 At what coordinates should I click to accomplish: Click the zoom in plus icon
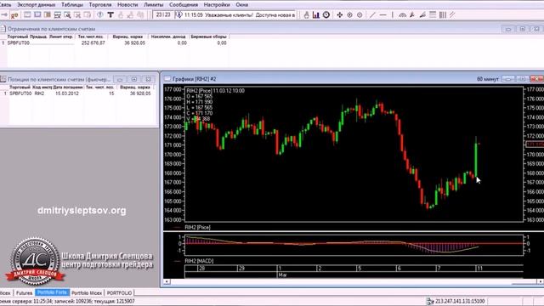tap(349, 15)
